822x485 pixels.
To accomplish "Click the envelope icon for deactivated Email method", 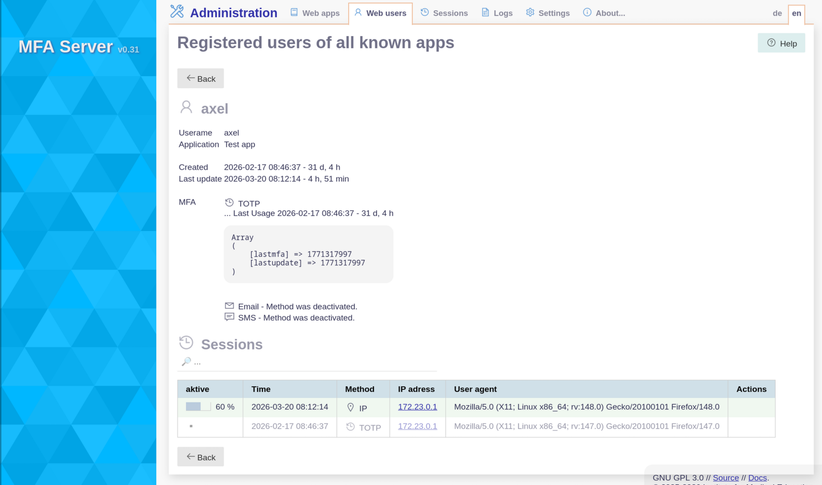I will point(229,306).
